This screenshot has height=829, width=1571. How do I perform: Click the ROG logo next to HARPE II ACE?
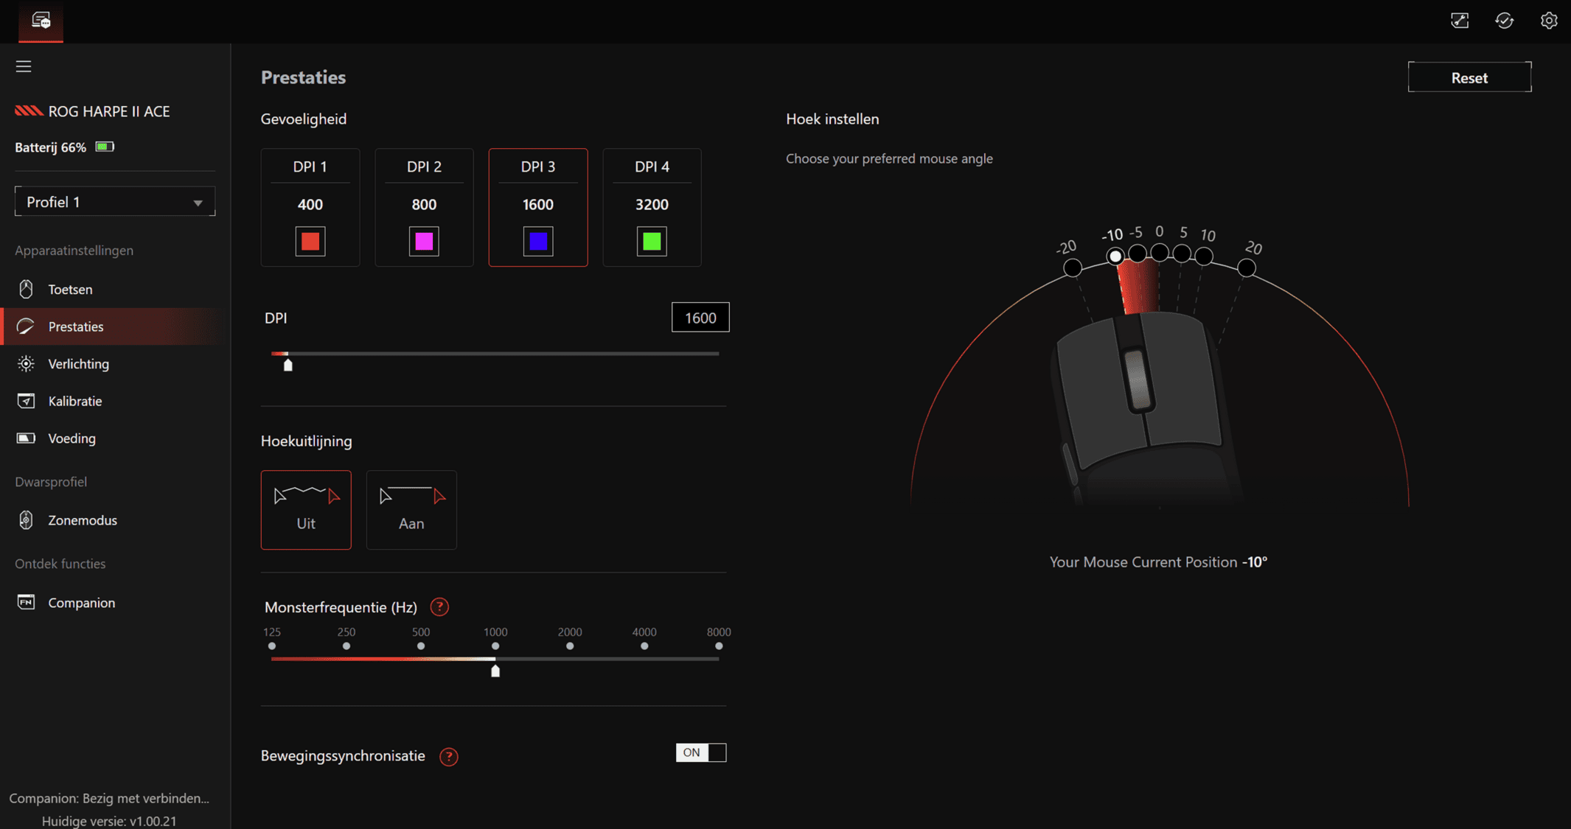[29, 111]
